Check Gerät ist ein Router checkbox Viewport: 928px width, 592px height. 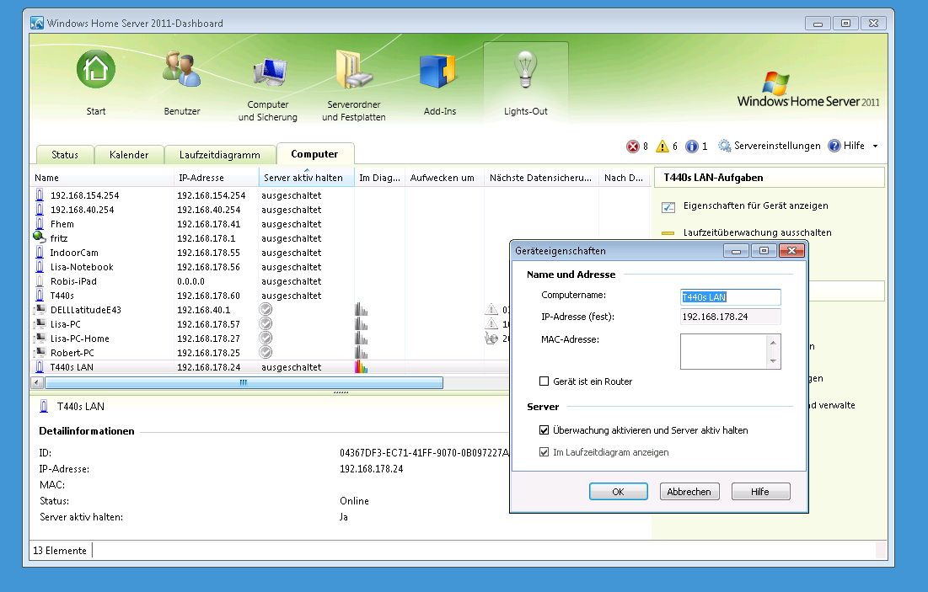coord(544,381)
